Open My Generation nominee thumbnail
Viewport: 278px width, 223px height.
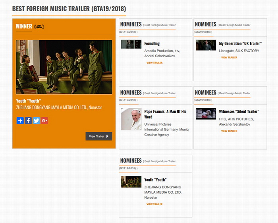coord(206,45)
